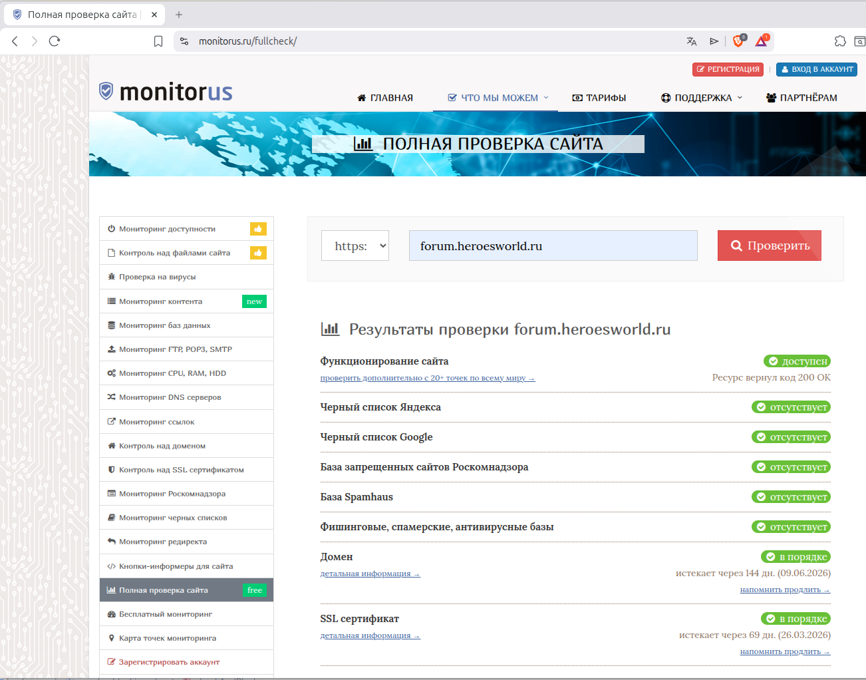Open ТАРИФЫ in the top navigation
The image size is (866, 680).
599,98
